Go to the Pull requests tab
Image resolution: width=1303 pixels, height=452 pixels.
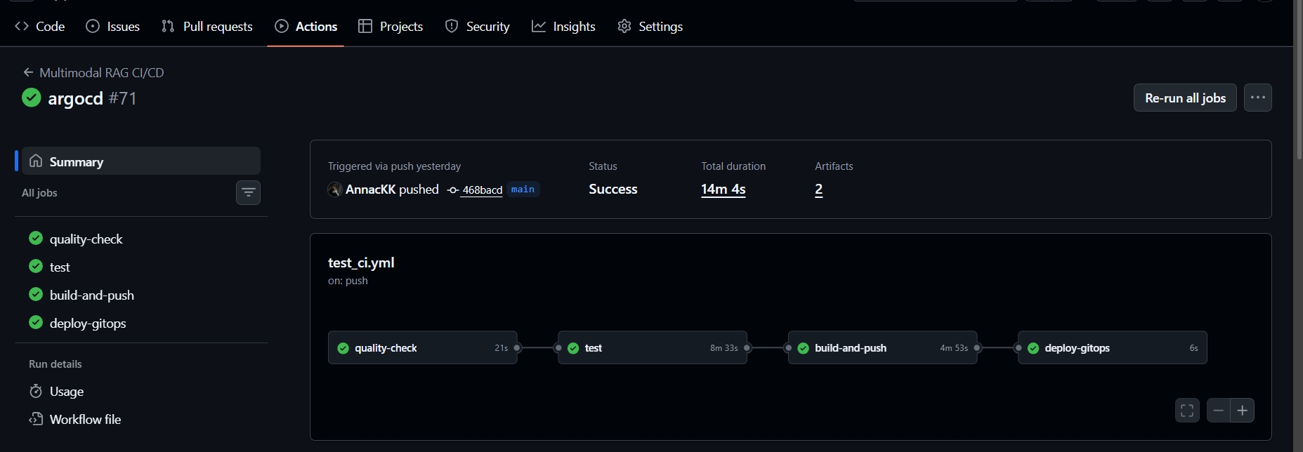click(x=207, y=27)
